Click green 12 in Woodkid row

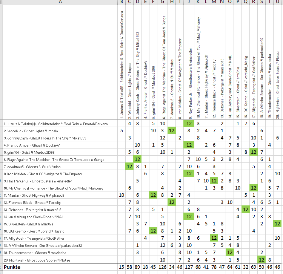coord(172,130)
